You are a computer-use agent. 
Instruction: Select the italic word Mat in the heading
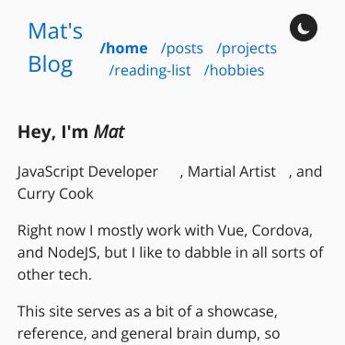pyautogui.click(x=109, y=132)
